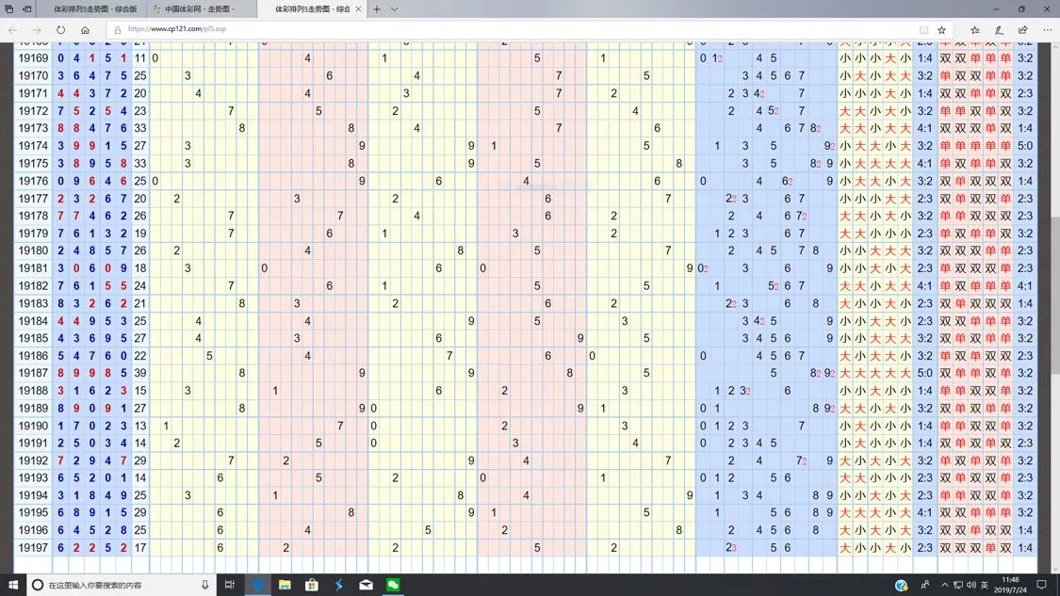Open the network status tray icon
This screenshot has width=1060, height=596.
click(958, 586)
